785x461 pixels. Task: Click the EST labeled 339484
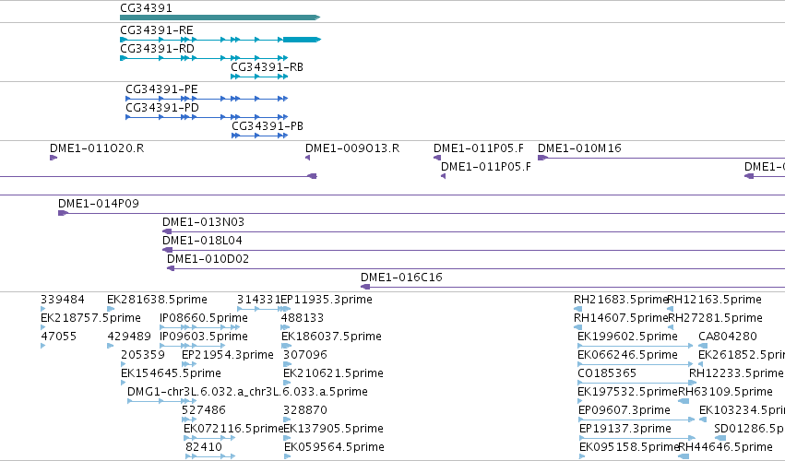point(43,310)
